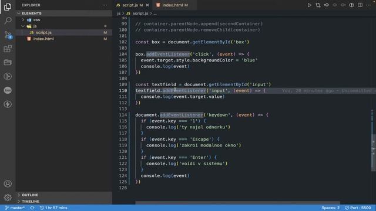376x211 pixels.
Task: Open the Search view in activity bar
Action: [8, 21]
